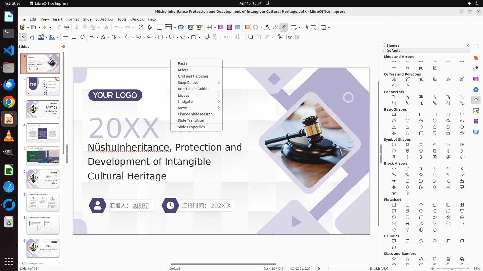Open the Insert Table toolbar icon
The image size is (483, 271).
209,27
